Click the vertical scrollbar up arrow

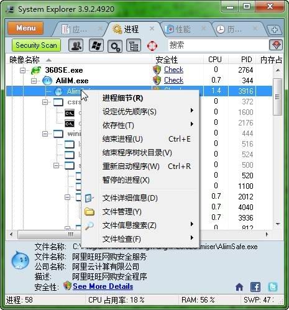point(278,70)
